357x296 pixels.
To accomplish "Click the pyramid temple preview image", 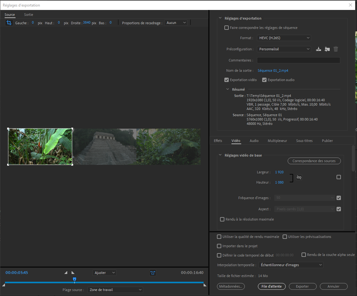I will 104,147.
